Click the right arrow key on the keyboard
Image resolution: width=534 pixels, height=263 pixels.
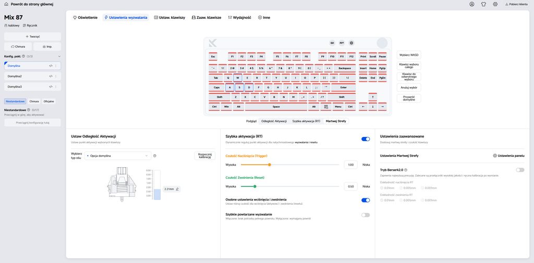(382, 107)
